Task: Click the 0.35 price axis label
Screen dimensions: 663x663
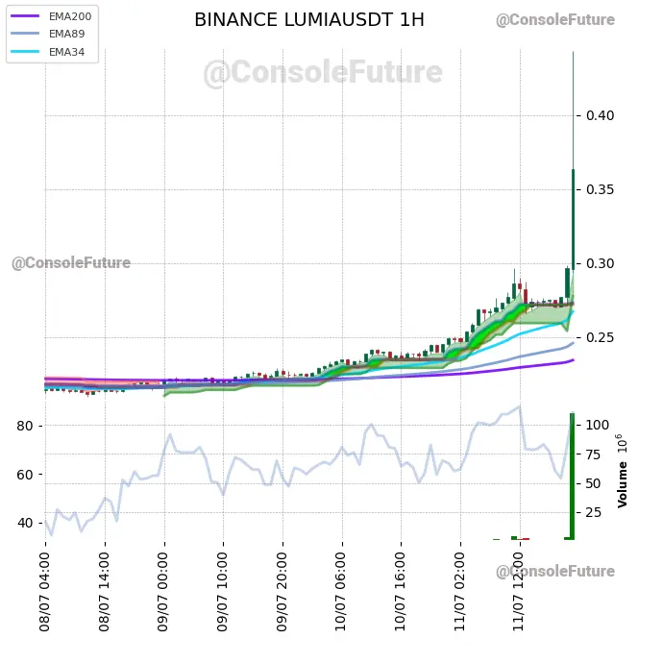Action: [x=600, y=189]
